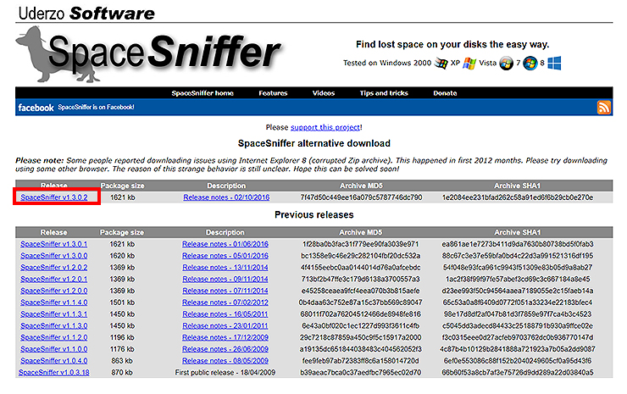Screen dimensions: 627x394
Task: Open Release notes - 01/06/2016
Action: point(225,244)
